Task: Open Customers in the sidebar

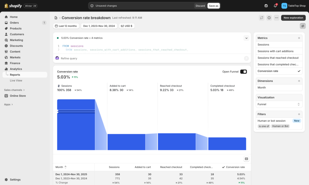Action: (x=25, y=34)
